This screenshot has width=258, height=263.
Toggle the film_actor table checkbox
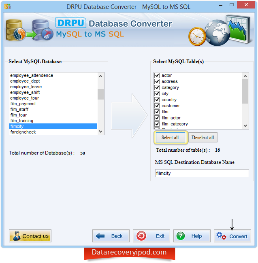157,118
